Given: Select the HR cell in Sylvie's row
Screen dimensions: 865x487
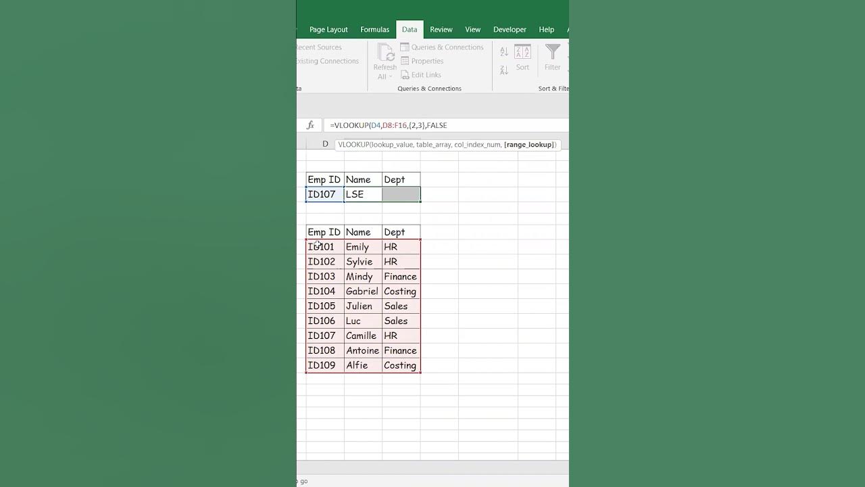Looking at the screenshot, I should tap(401, 262).
